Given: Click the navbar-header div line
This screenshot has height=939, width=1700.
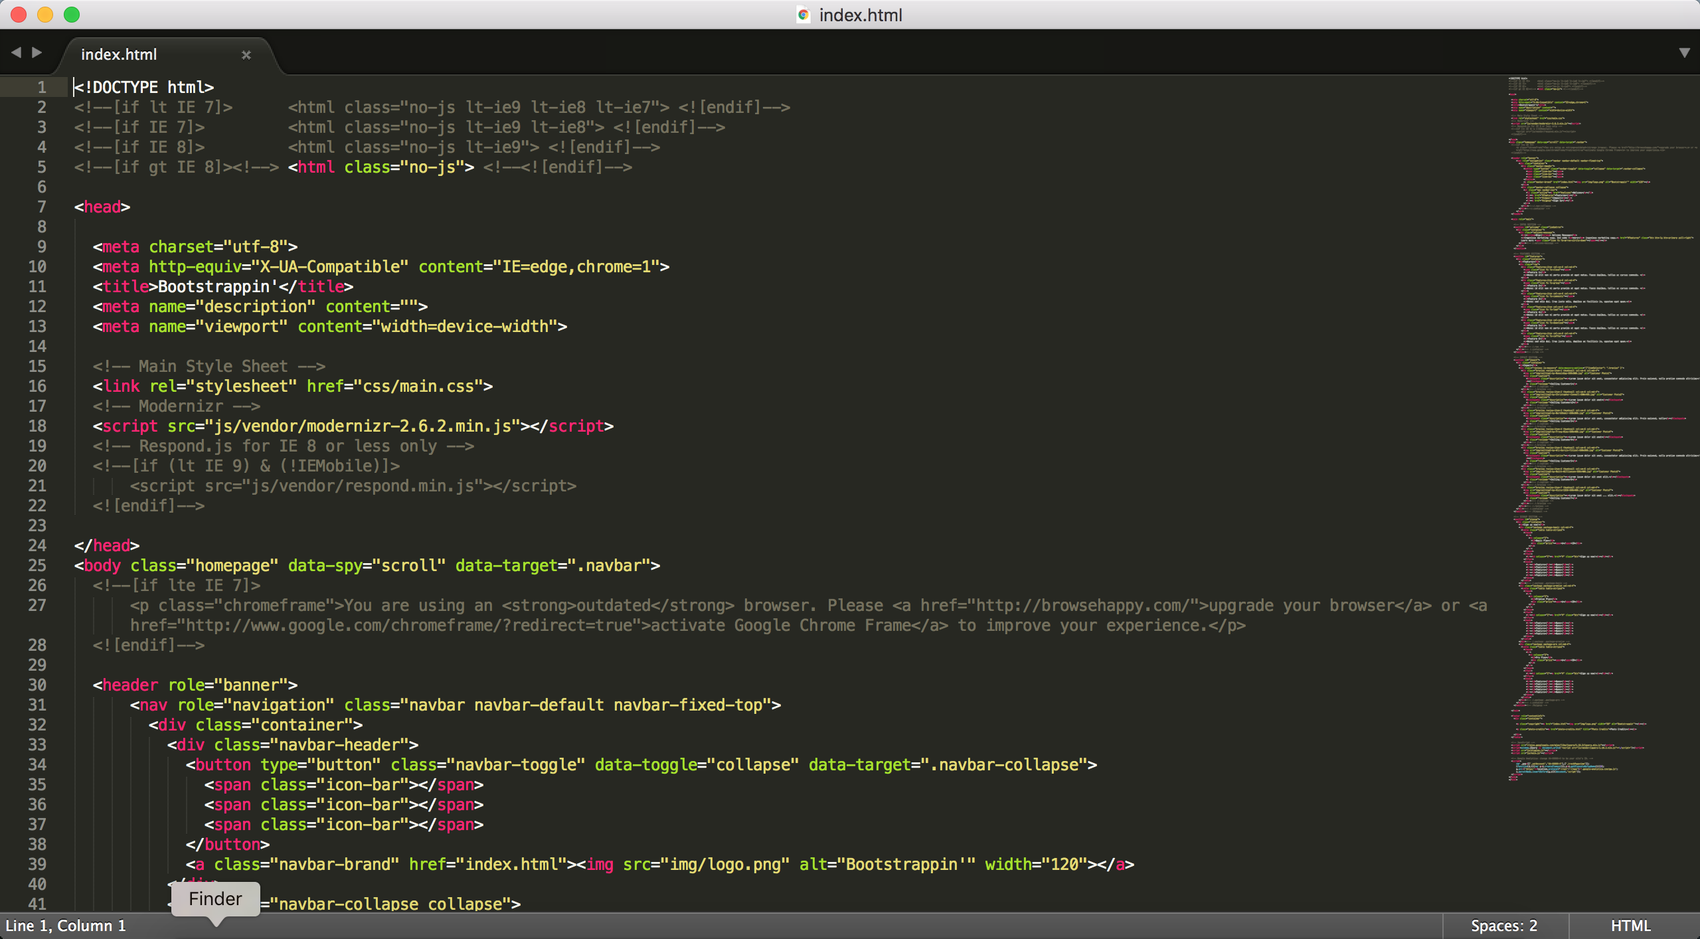Looking at the screenshot, I should tap(293, 744).
